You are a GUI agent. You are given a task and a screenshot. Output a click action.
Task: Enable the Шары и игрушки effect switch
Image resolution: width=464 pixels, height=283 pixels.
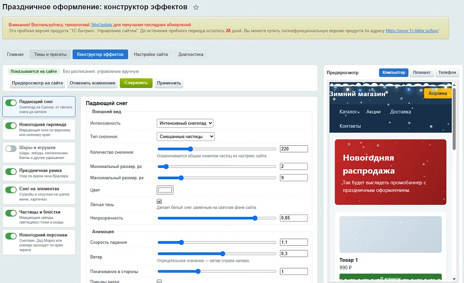tap(11, 149)
